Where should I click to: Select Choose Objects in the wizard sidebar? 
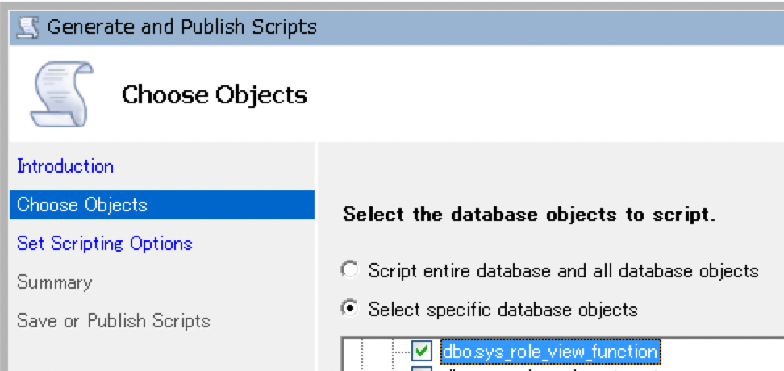click(x=82, y=205)
